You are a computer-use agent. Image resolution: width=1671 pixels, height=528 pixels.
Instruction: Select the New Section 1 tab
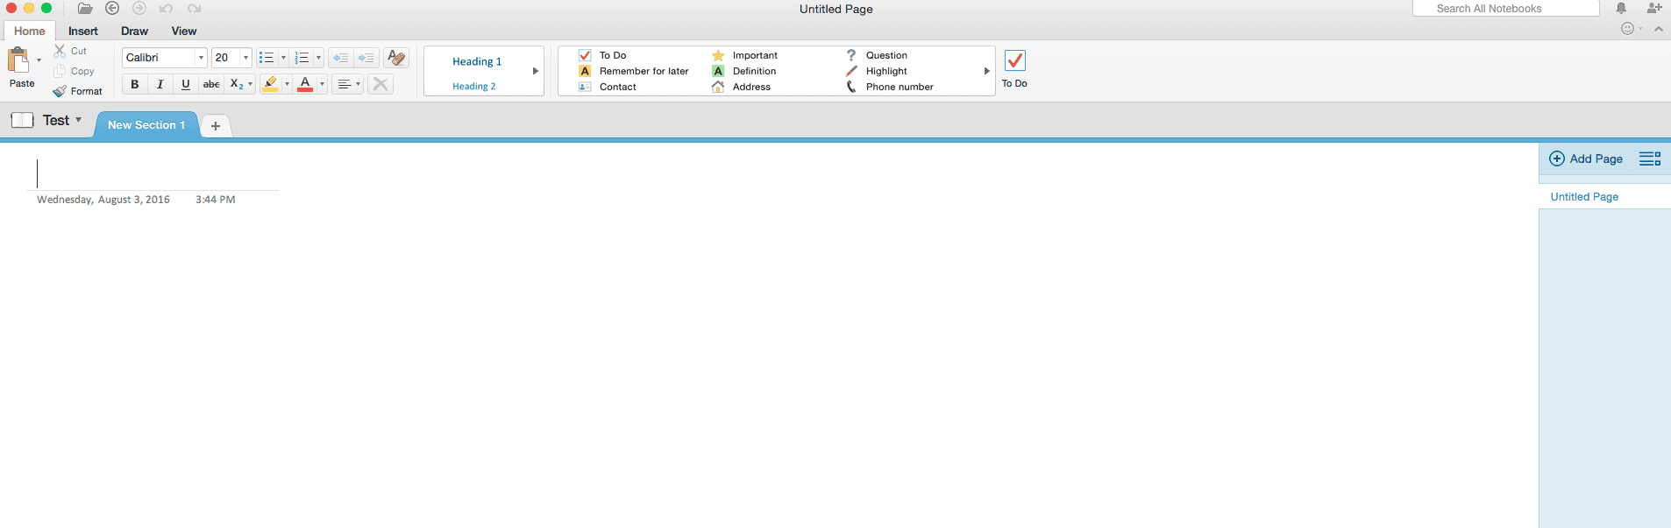click(x=146, y=124)
